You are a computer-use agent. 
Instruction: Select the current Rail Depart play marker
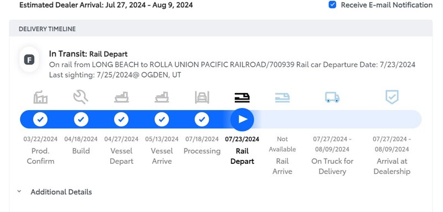click(242, 120)
